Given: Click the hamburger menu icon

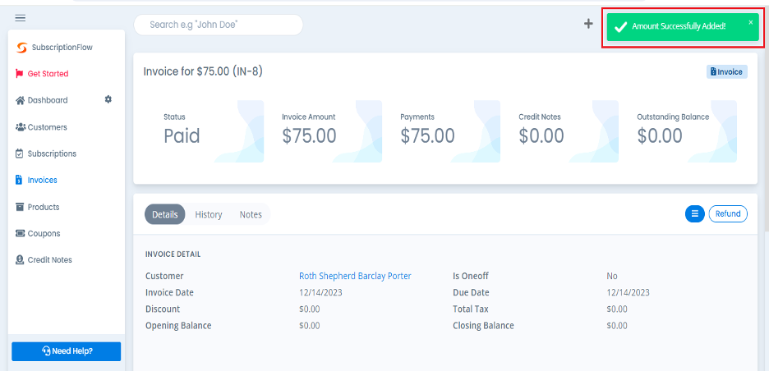Looking at the screenshot, I should [21, 18].
